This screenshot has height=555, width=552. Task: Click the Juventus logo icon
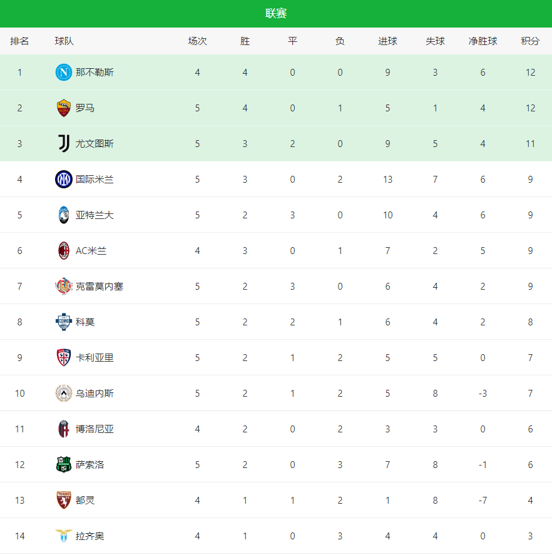click(64, 144)
